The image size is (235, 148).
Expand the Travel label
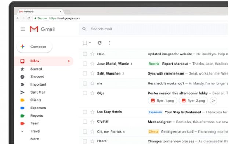(x=22, y=131)
